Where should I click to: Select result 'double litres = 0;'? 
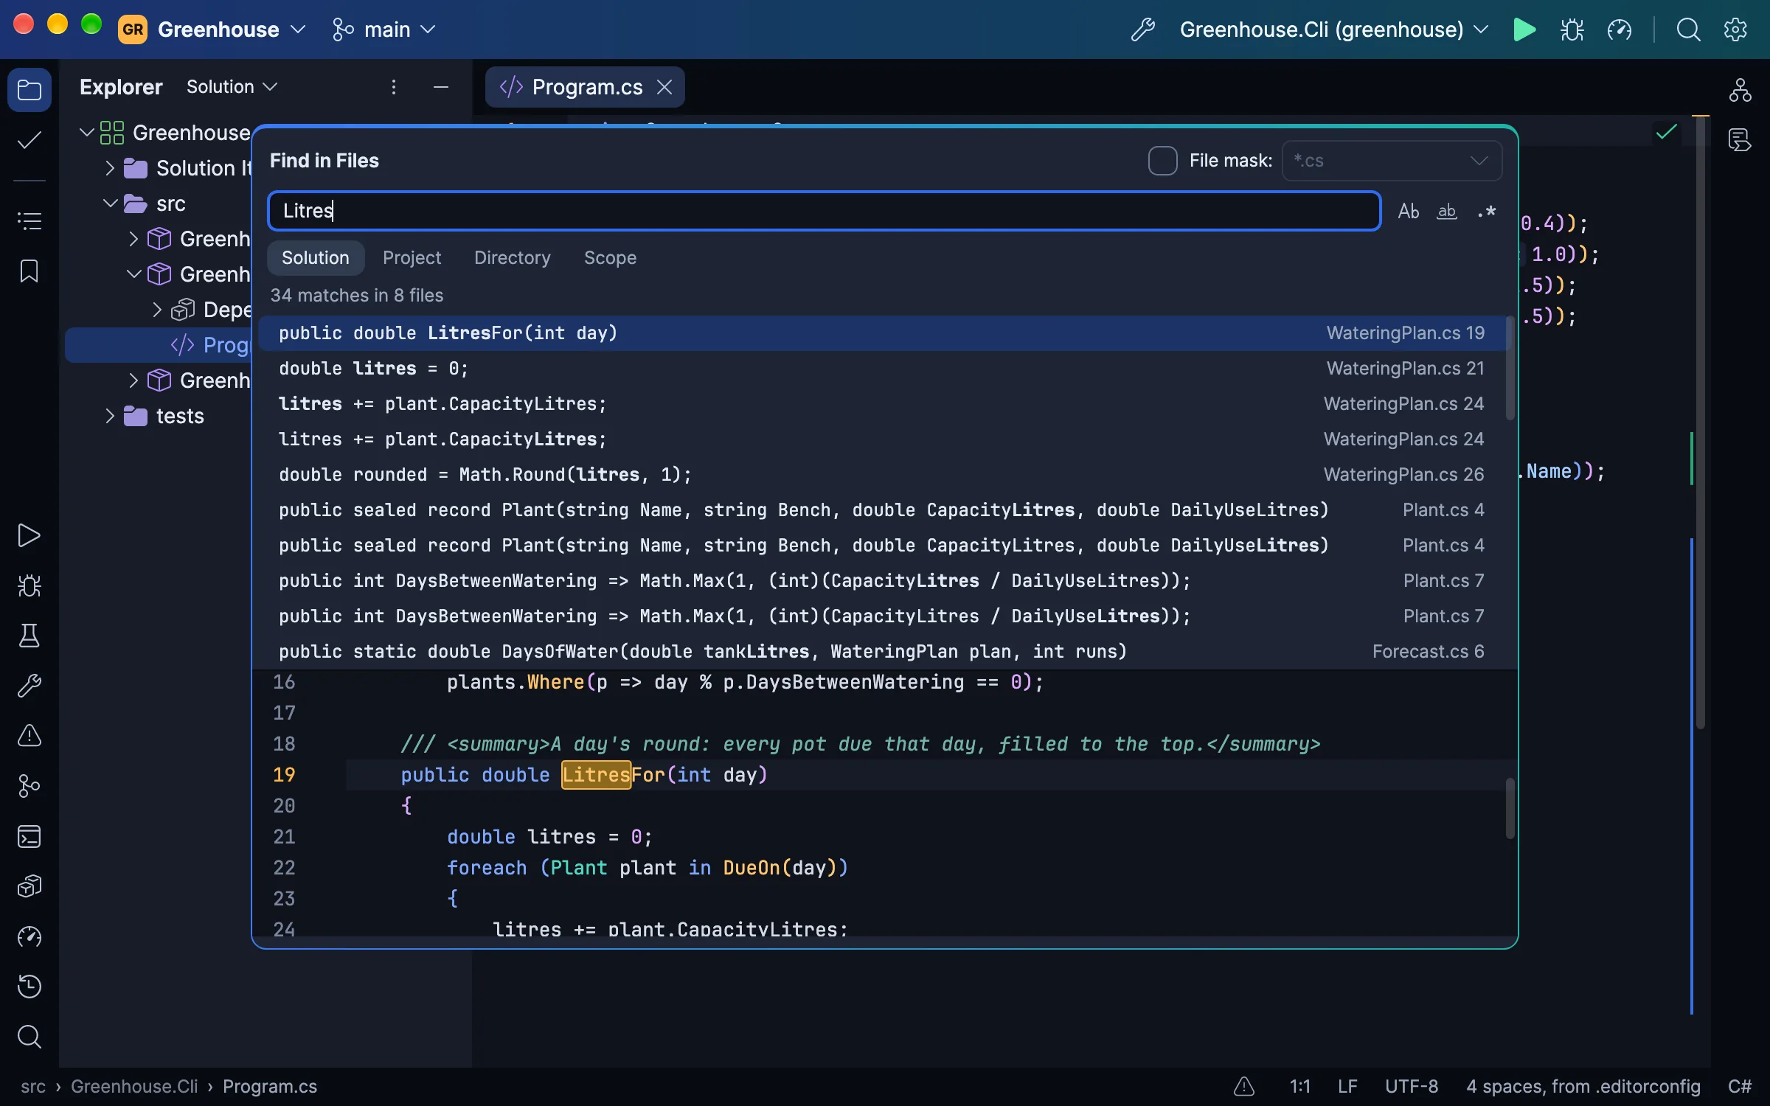(x=881, y=369)
